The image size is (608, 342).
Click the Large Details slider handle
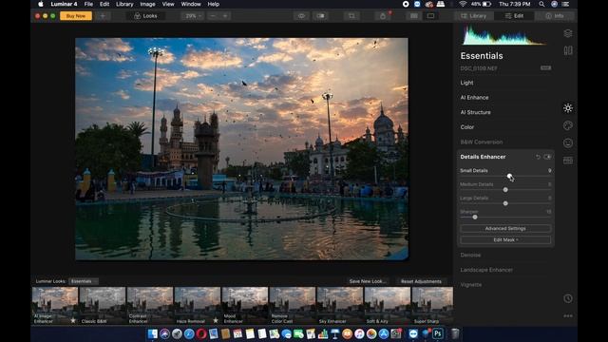point(505,203)
